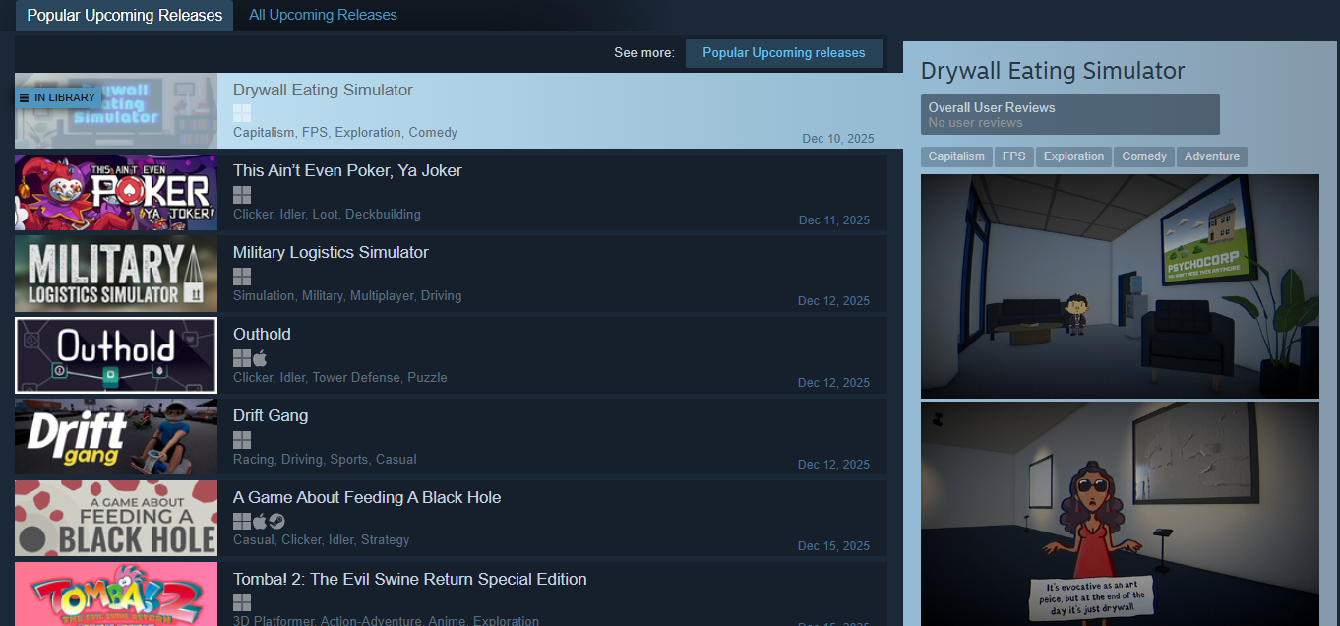Click the Windows icon in Outhold row
The image size is (1340, 626).
pos(242,358)
